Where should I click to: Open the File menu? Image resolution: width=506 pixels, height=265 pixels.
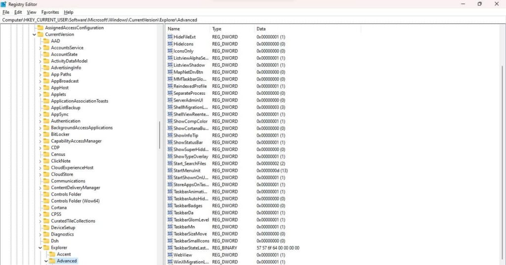click(6, 12)
